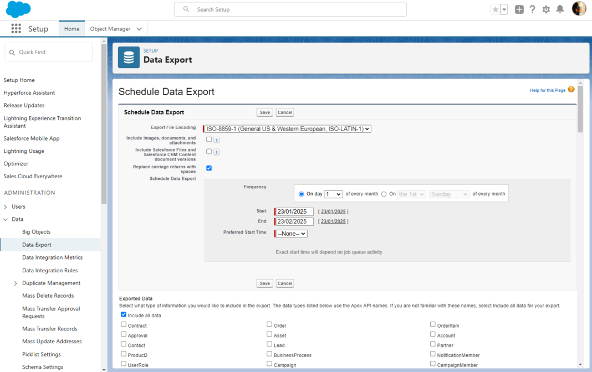The image size is (592, 372).
Task: Open global actions with the plus icon
Action: click(519, 9)
